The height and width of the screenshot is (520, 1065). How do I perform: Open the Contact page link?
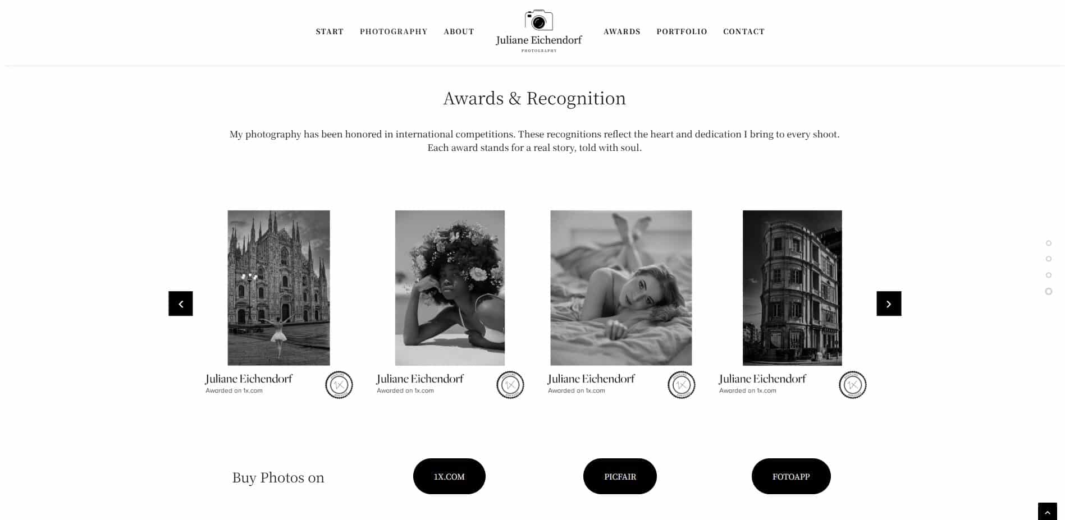744,31
